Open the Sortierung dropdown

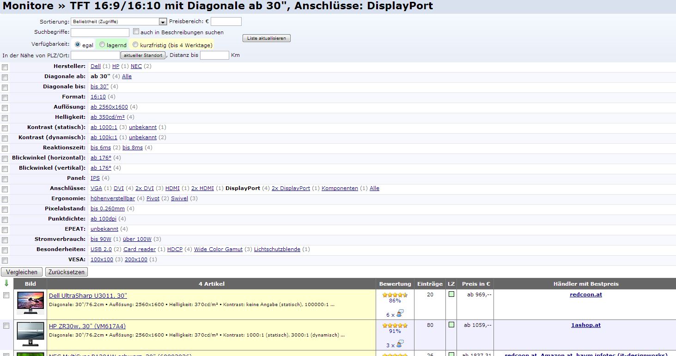click(x=118, y=22)
